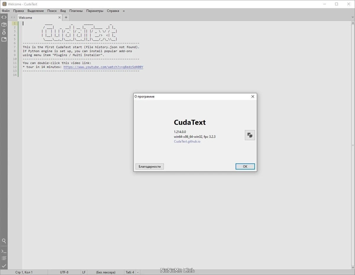Open the Правка menu
This screenshot has width=355, height=275.
point(19,11)
